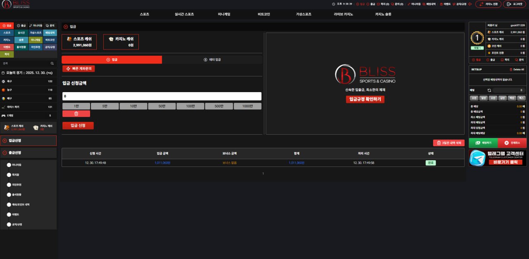Select the 공지/규정 radio item in sidebar
529x259 pixels.
point(9,224)
